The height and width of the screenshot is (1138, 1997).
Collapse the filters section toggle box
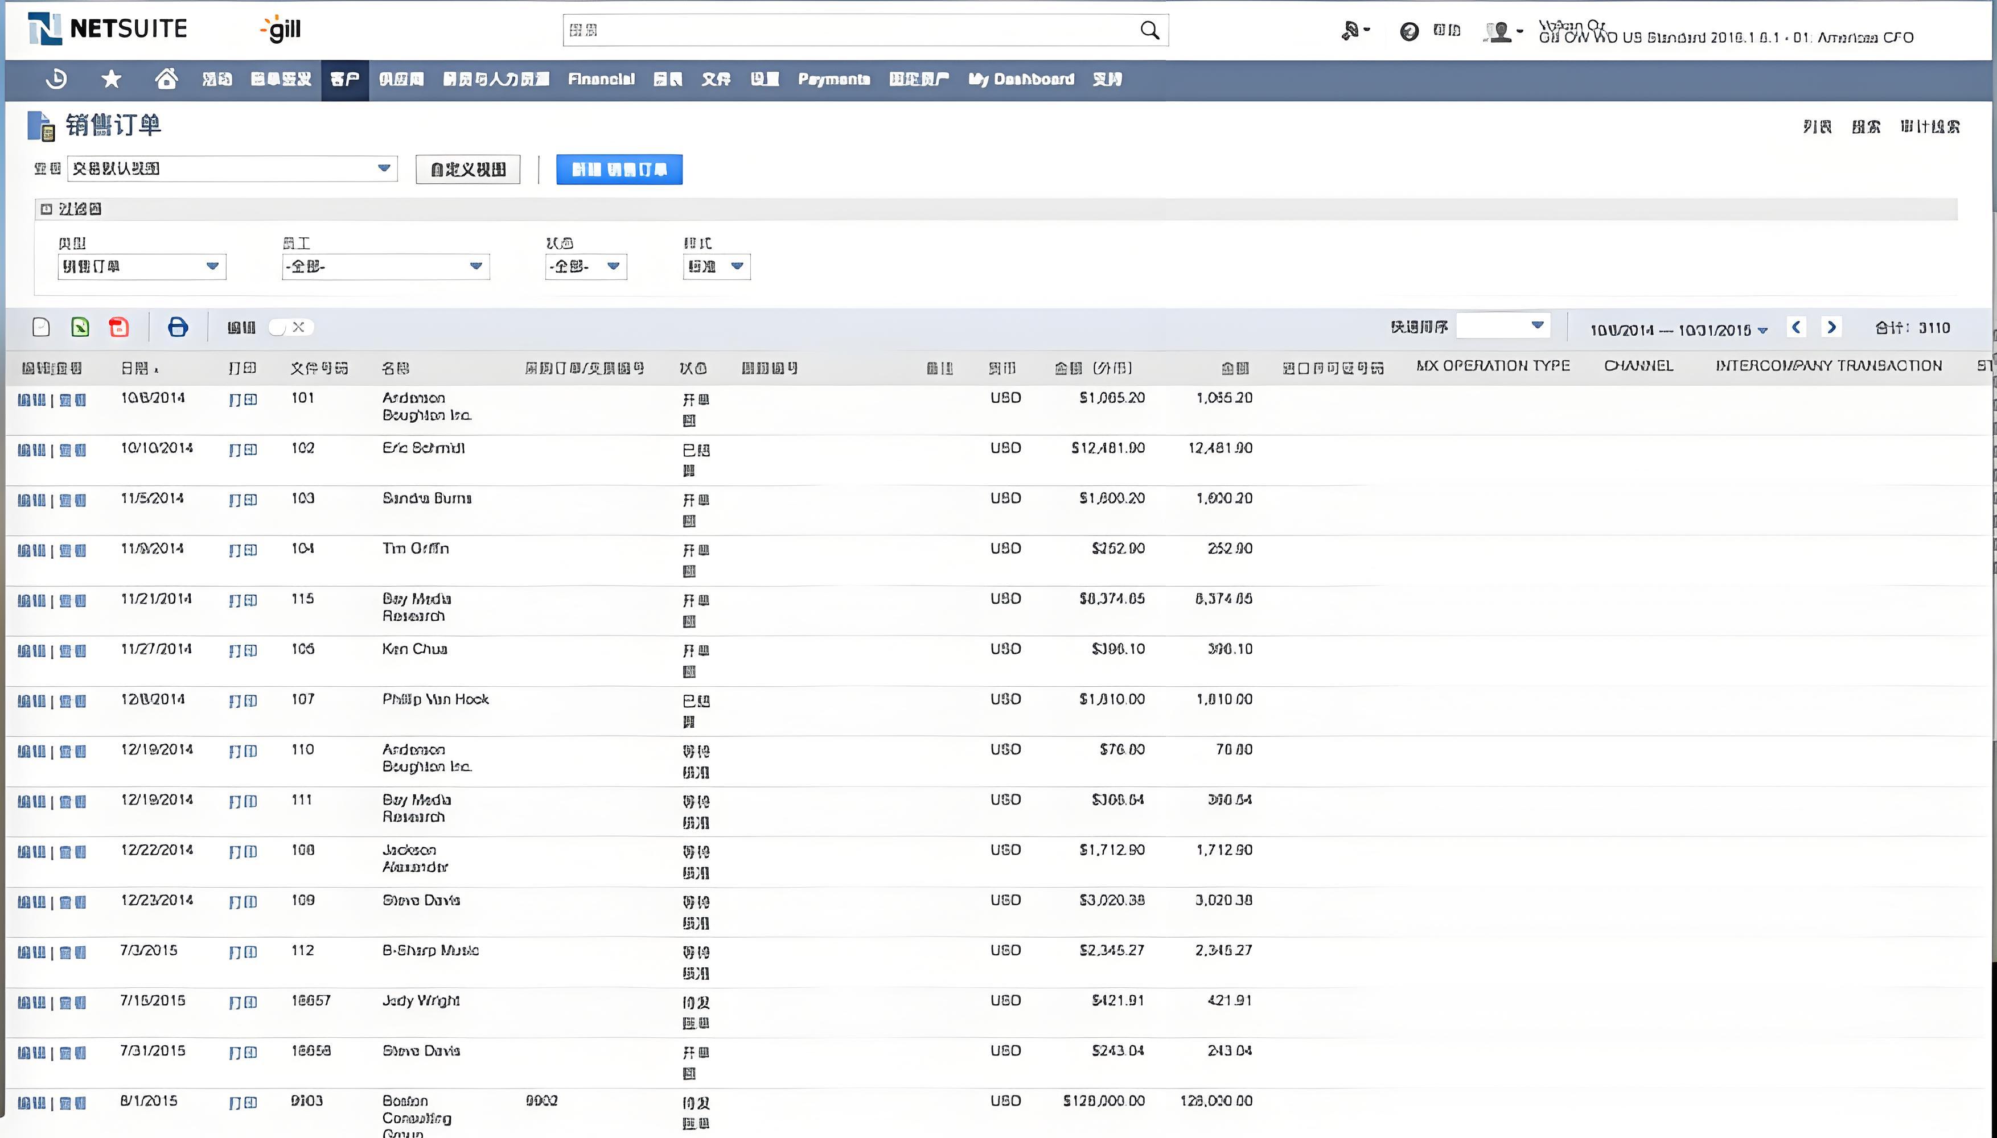(46, 209)
